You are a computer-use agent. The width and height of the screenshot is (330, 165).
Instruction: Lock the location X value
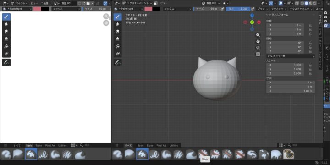(x=310, y=25)
